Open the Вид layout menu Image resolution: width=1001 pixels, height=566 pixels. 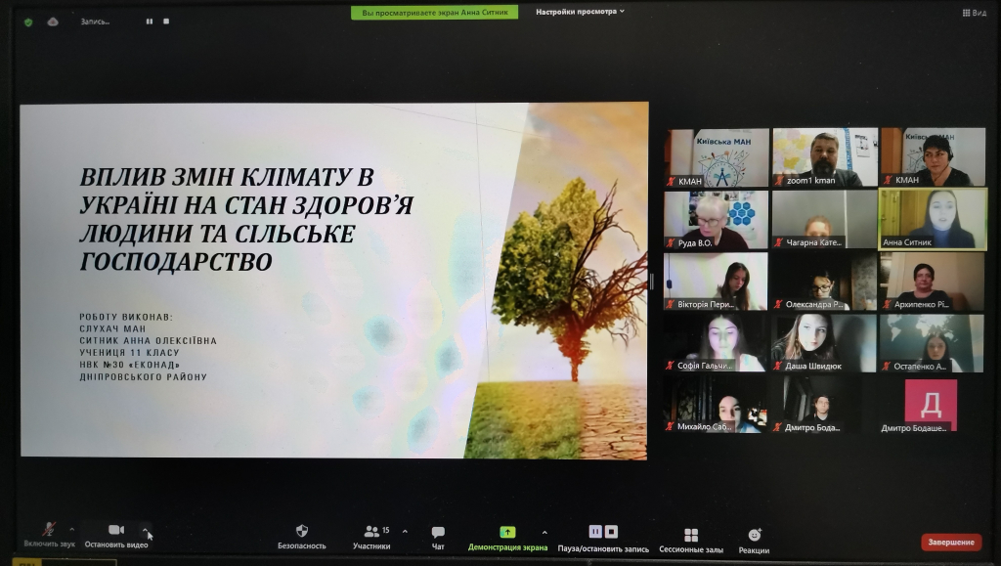point(975,13)
